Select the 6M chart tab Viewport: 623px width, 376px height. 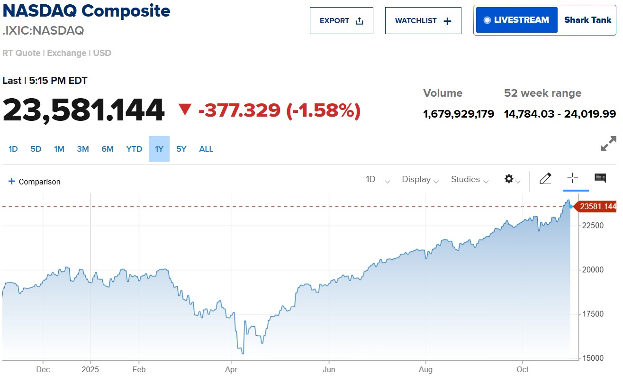coord(108,148)
